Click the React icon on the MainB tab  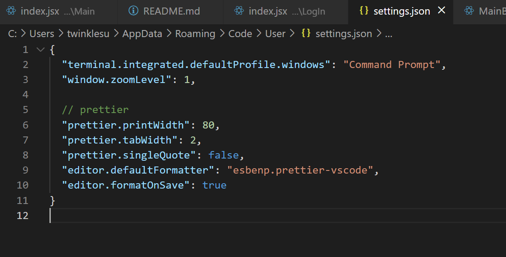coord(469,11)
